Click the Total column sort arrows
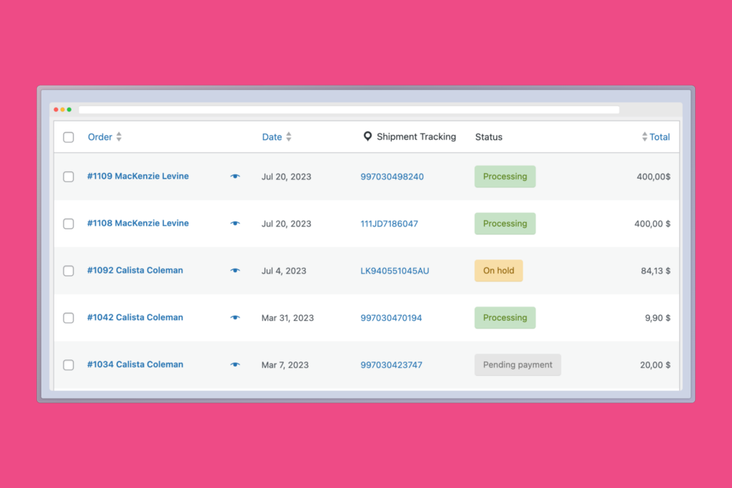Viewport: 732px width, 488px height. click(644, 136)
